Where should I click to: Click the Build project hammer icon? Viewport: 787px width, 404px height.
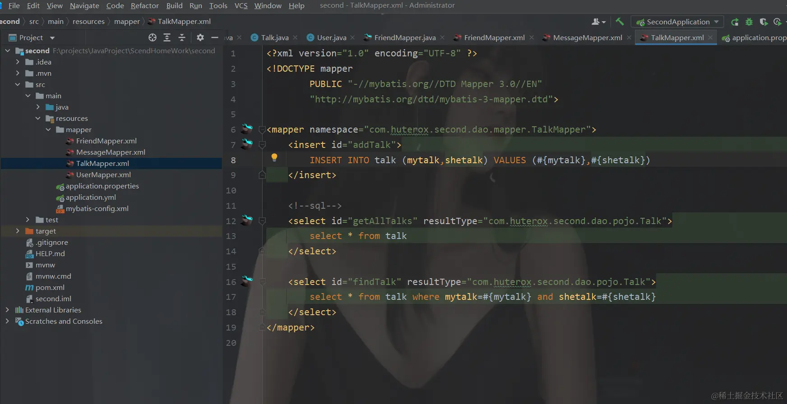click(x=620, y=22)
